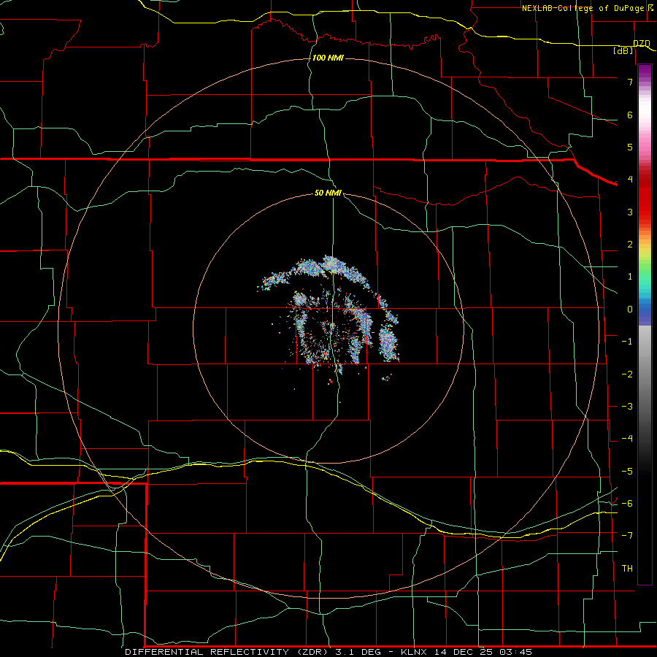Click the isolated echo blob east of radar center
657x657 pixels.
click(x=388, y=344)
